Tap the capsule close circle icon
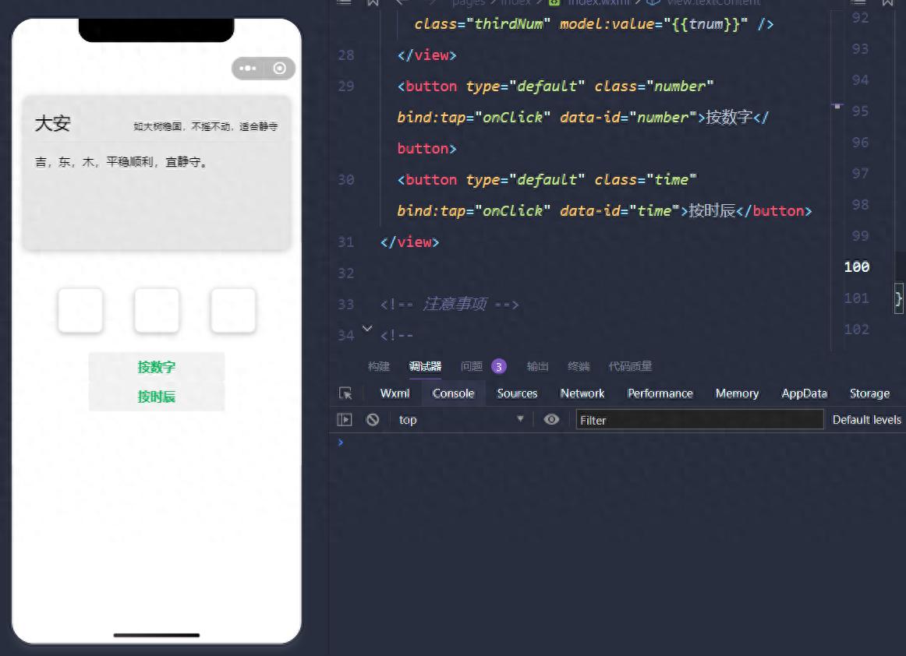 pyautogui.click(x=280, y=68)
